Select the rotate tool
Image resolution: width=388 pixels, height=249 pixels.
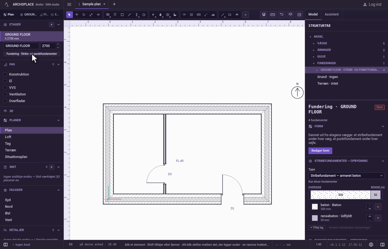tap(84, 15)
